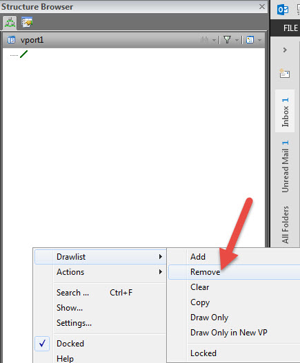
Task: Open the binoculars search dropdown arrow
Action: pyautogui.click(x=214, y=41)
